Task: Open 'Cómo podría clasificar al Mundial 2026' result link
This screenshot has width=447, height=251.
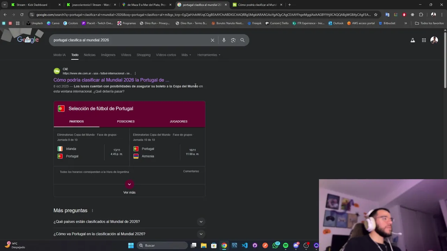Action: coord(111,80)
